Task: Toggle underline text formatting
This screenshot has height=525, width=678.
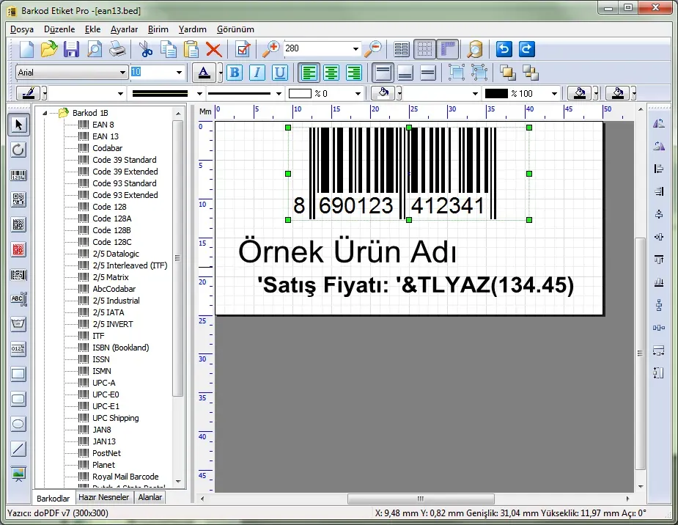Action: coord(279,73)
